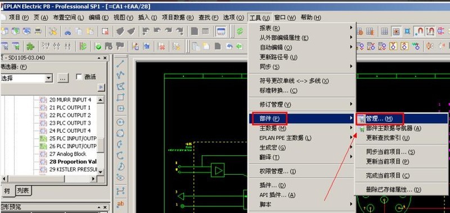Open the 帮助 (H) menu
Viewport: 450px width, 213px height.
point(311,17)
